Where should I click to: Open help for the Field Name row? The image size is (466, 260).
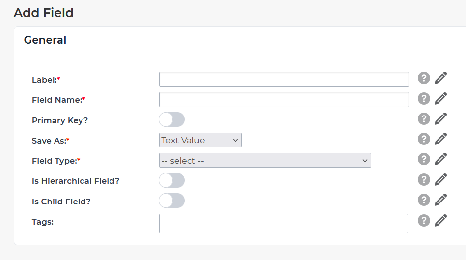point(424,98)
